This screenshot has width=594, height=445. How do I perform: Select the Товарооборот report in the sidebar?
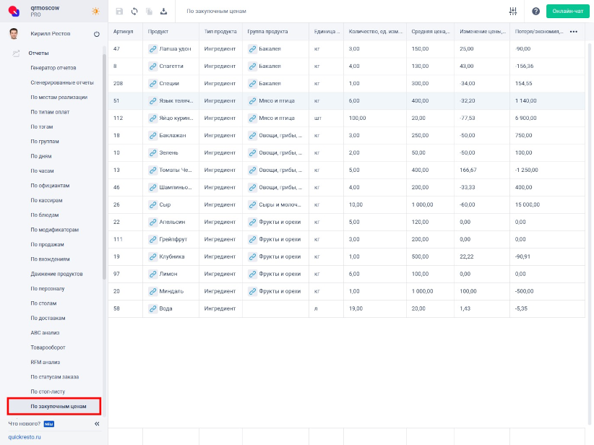48,347
